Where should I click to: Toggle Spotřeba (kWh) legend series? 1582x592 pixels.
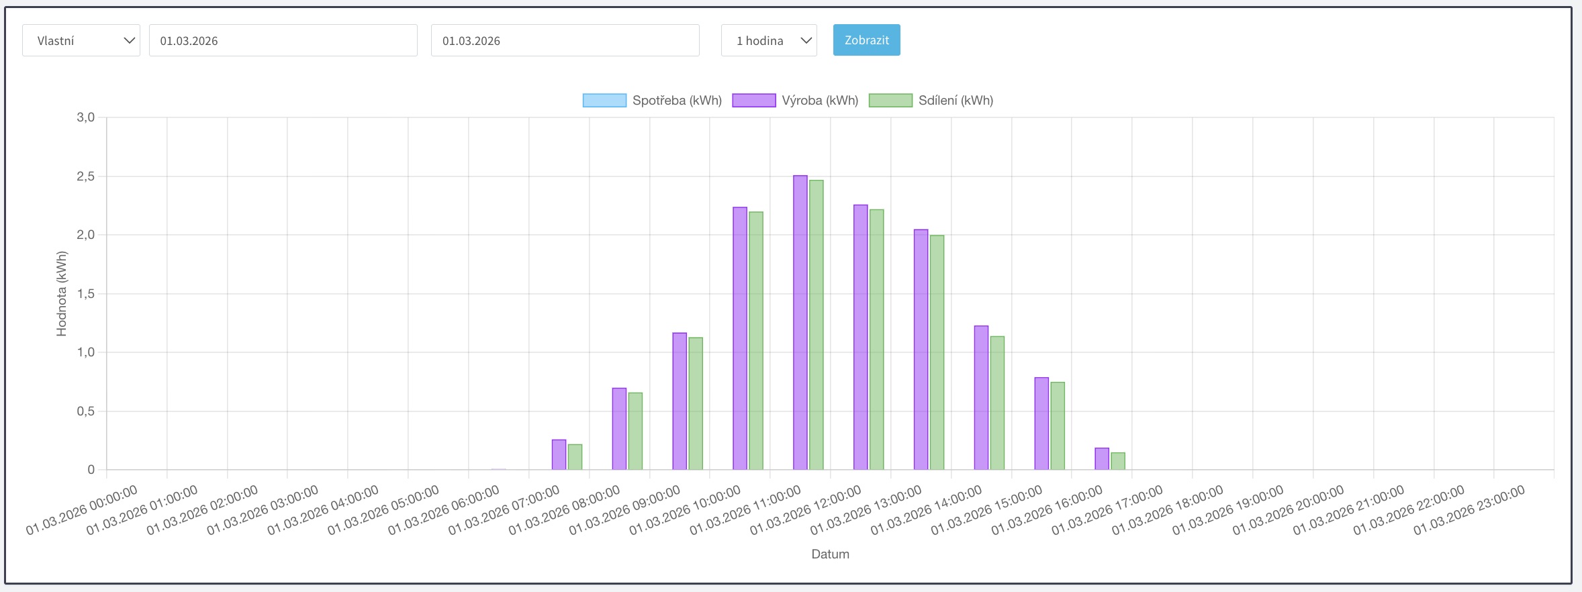click(676, 101)
